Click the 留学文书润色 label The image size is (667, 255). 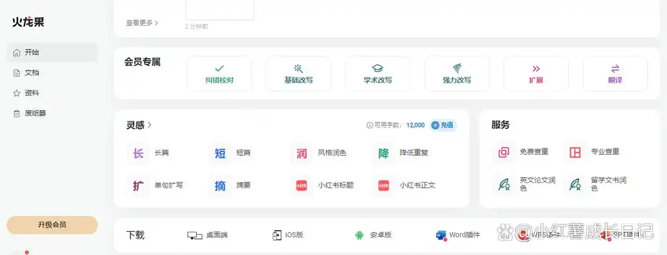608,184
